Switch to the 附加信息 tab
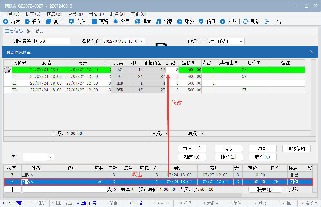Image resolution: width=321 pixels, height=207 pixels. (36, 31)
